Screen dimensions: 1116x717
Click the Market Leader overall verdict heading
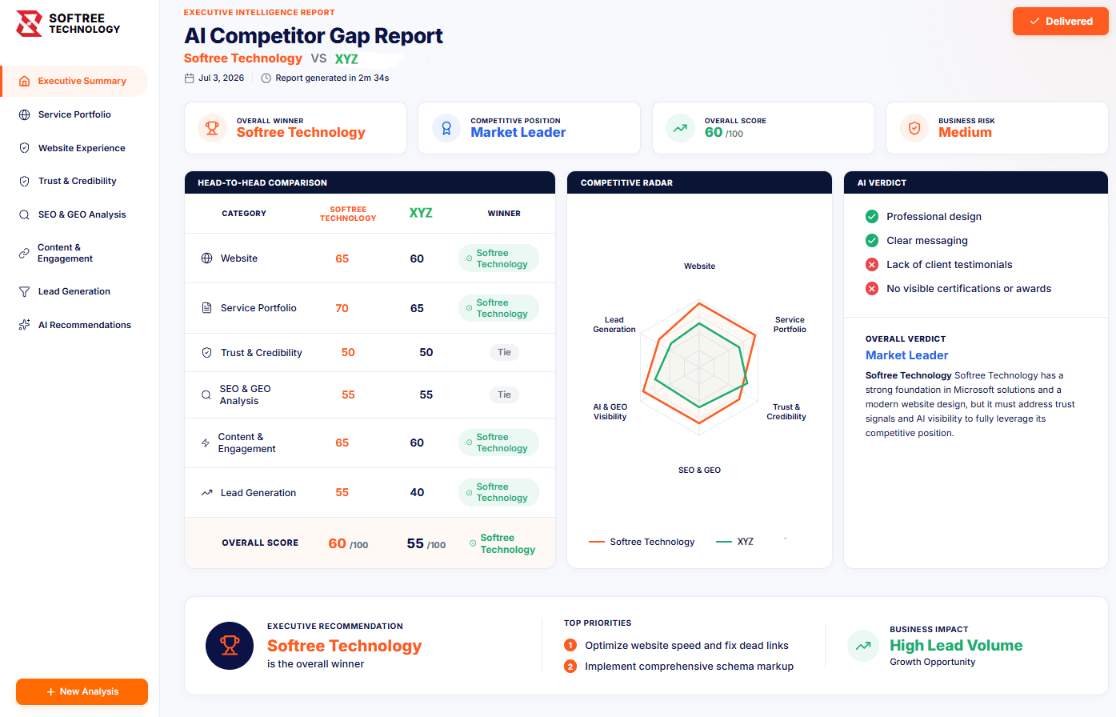coord(906,355)
